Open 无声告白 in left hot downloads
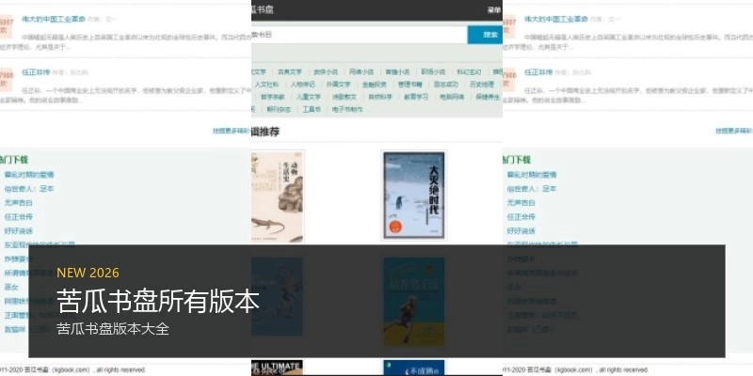Screen dimensions: 753x376 (x=18, y=203)
